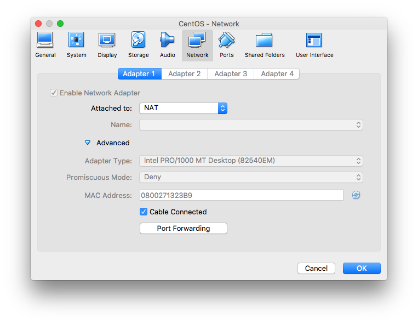
Task: Open the Ports settings icon
Action: coord(227,45)
